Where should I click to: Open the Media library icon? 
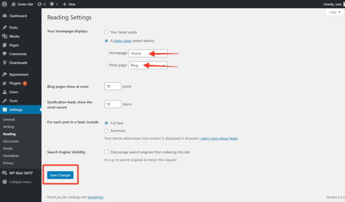[x=5, y=36]
